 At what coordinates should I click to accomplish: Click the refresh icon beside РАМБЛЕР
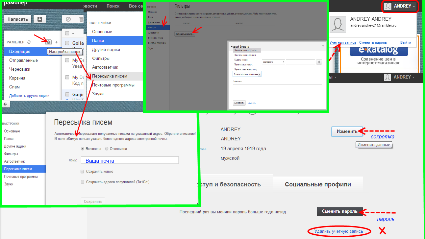29,42
